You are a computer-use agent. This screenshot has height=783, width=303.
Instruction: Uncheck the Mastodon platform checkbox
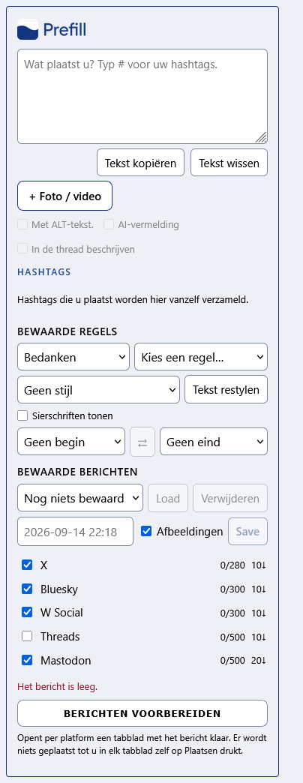pos(27,660)
